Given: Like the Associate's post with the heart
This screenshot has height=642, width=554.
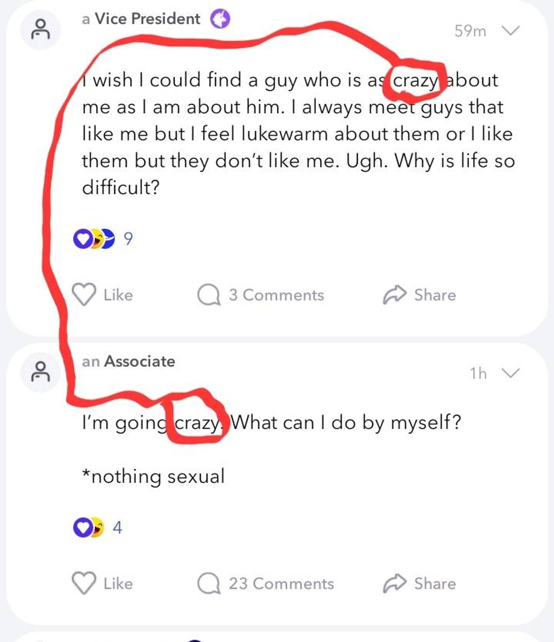Looking at the screenshot, I should coord(84,583).
